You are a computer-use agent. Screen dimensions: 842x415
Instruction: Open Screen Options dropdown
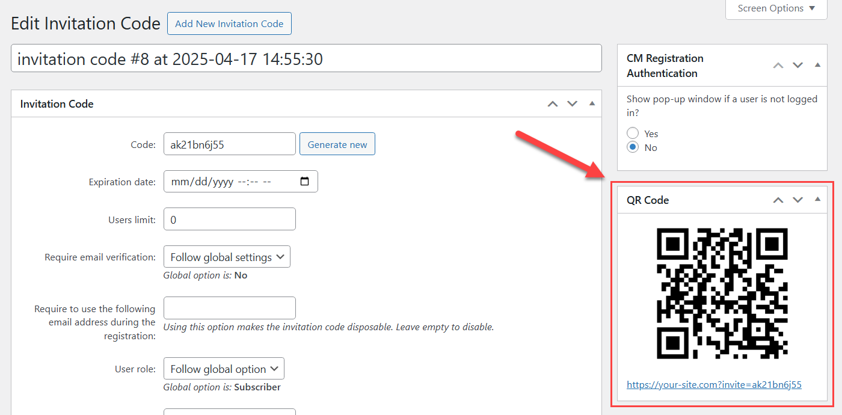pyautogui.click(x=776, y=8)
